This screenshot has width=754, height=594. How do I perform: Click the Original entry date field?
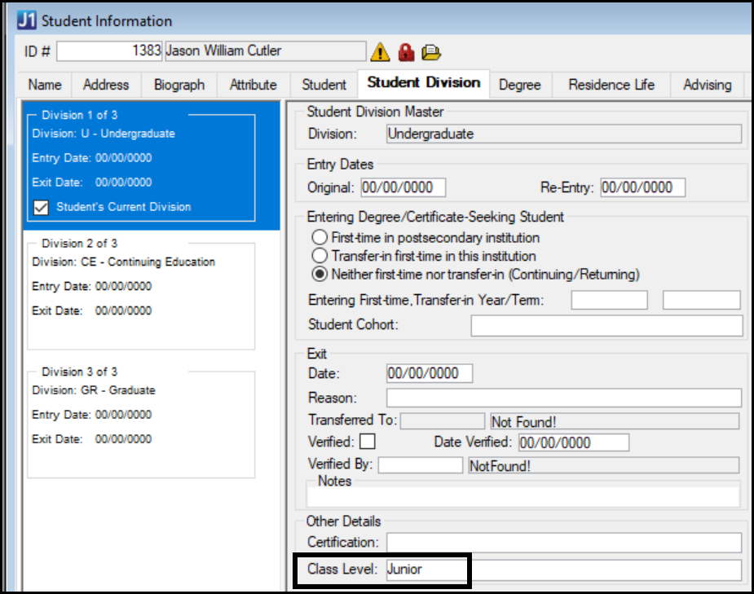tap(403, 187)
